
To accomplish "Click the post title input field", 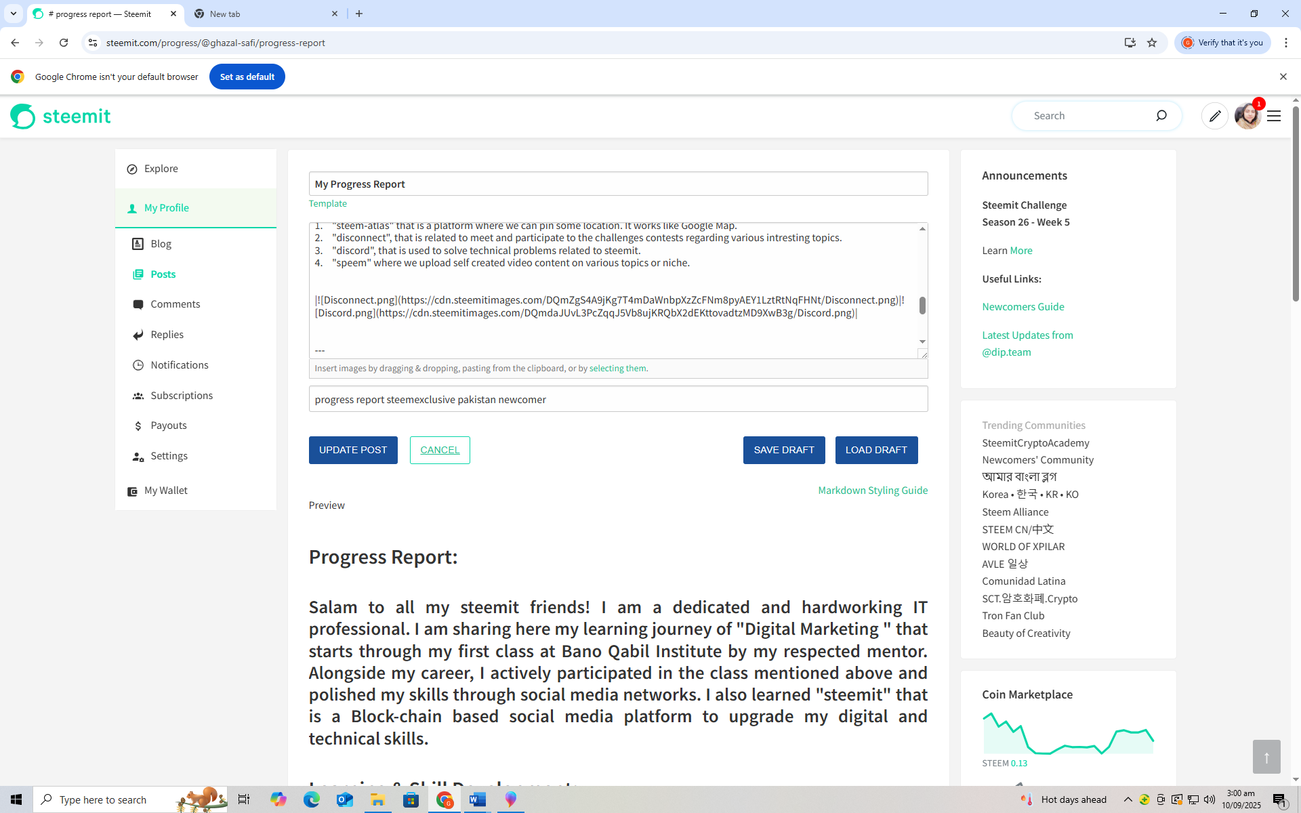I will (x=618, y=184).
